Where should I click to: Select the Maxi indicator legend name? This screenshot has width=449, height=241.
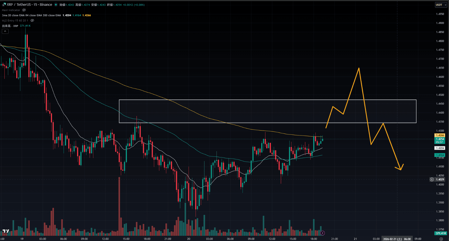click(11, 10)
